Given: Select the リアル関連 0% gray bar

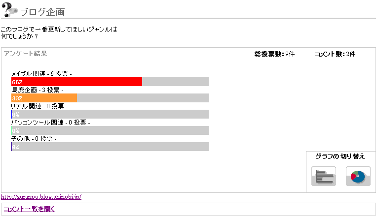Looking at the screenshot, I should point(110,114).
